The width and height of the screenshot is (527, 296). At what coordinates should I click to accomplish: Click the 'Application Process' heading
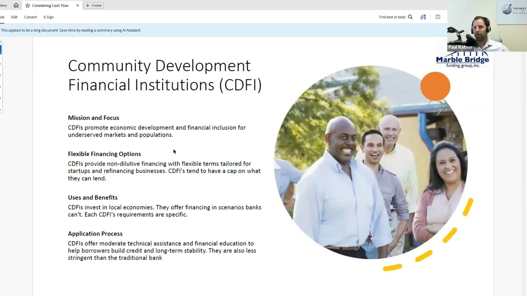point(95,234)
